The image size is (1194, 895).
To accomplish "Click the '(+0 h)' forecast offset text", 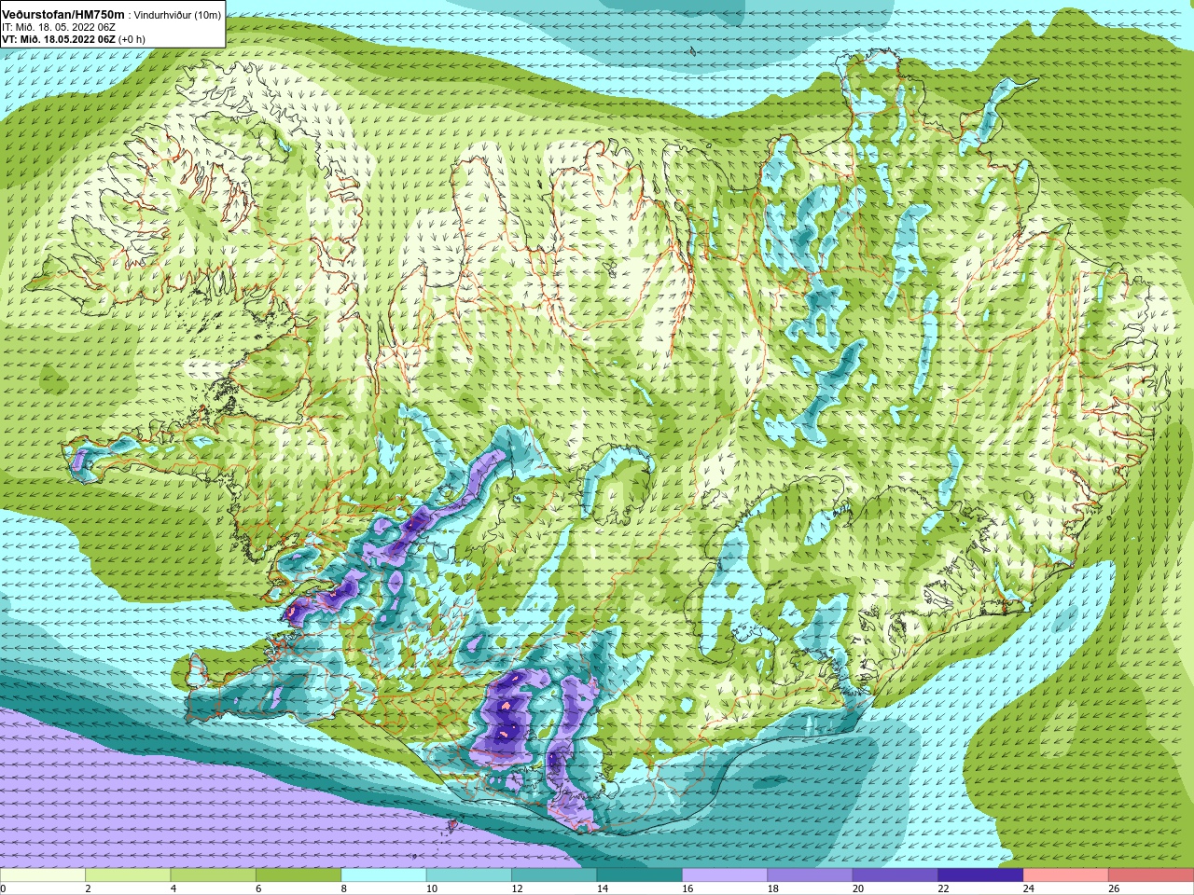I will coord(132,39).
